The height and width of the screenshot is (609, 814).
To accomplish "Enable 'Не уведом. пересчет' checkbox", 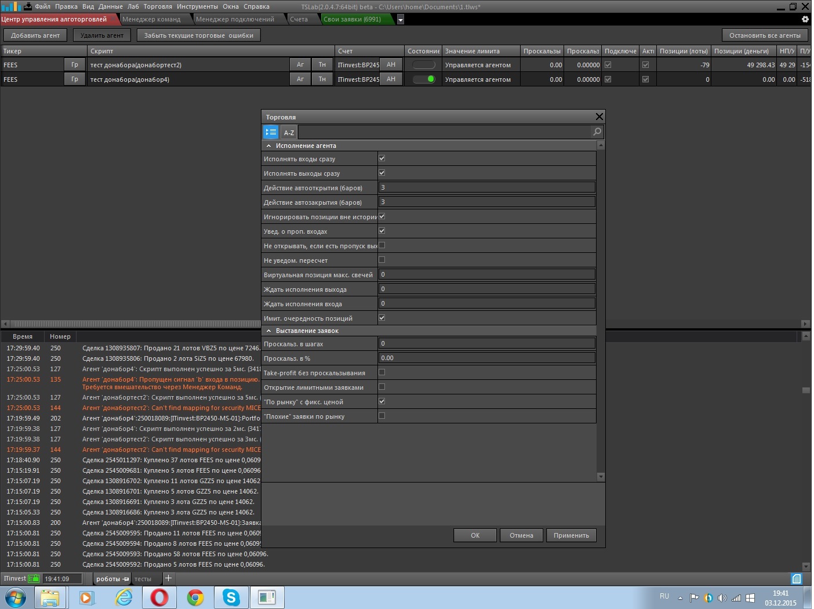I will click(381, 260).
